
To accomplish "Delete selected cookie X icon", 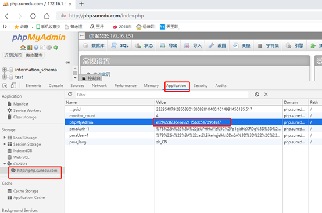I will tap(266, 94).
